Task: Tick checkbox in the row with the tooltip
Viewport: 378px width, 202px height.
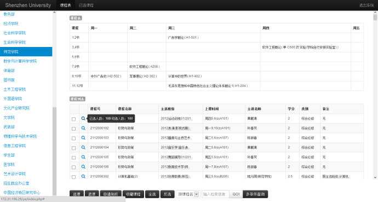Action: click(x=73, y=119)
